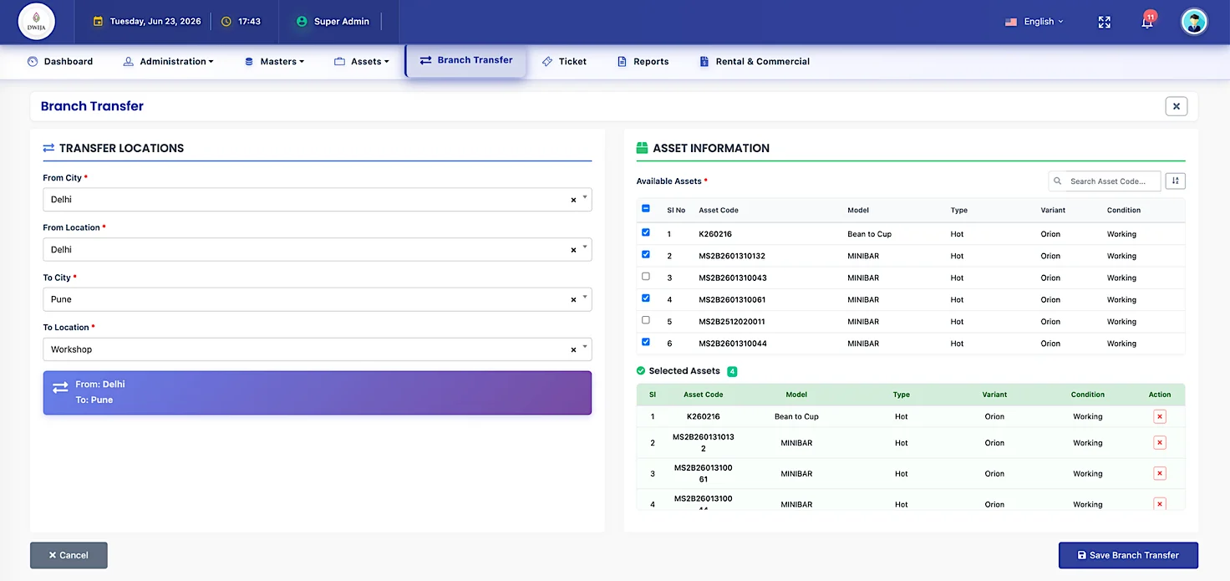This screenshot has height=581, width=1230.
Task: Click the DWIJA logo
Action: point(37,22)
